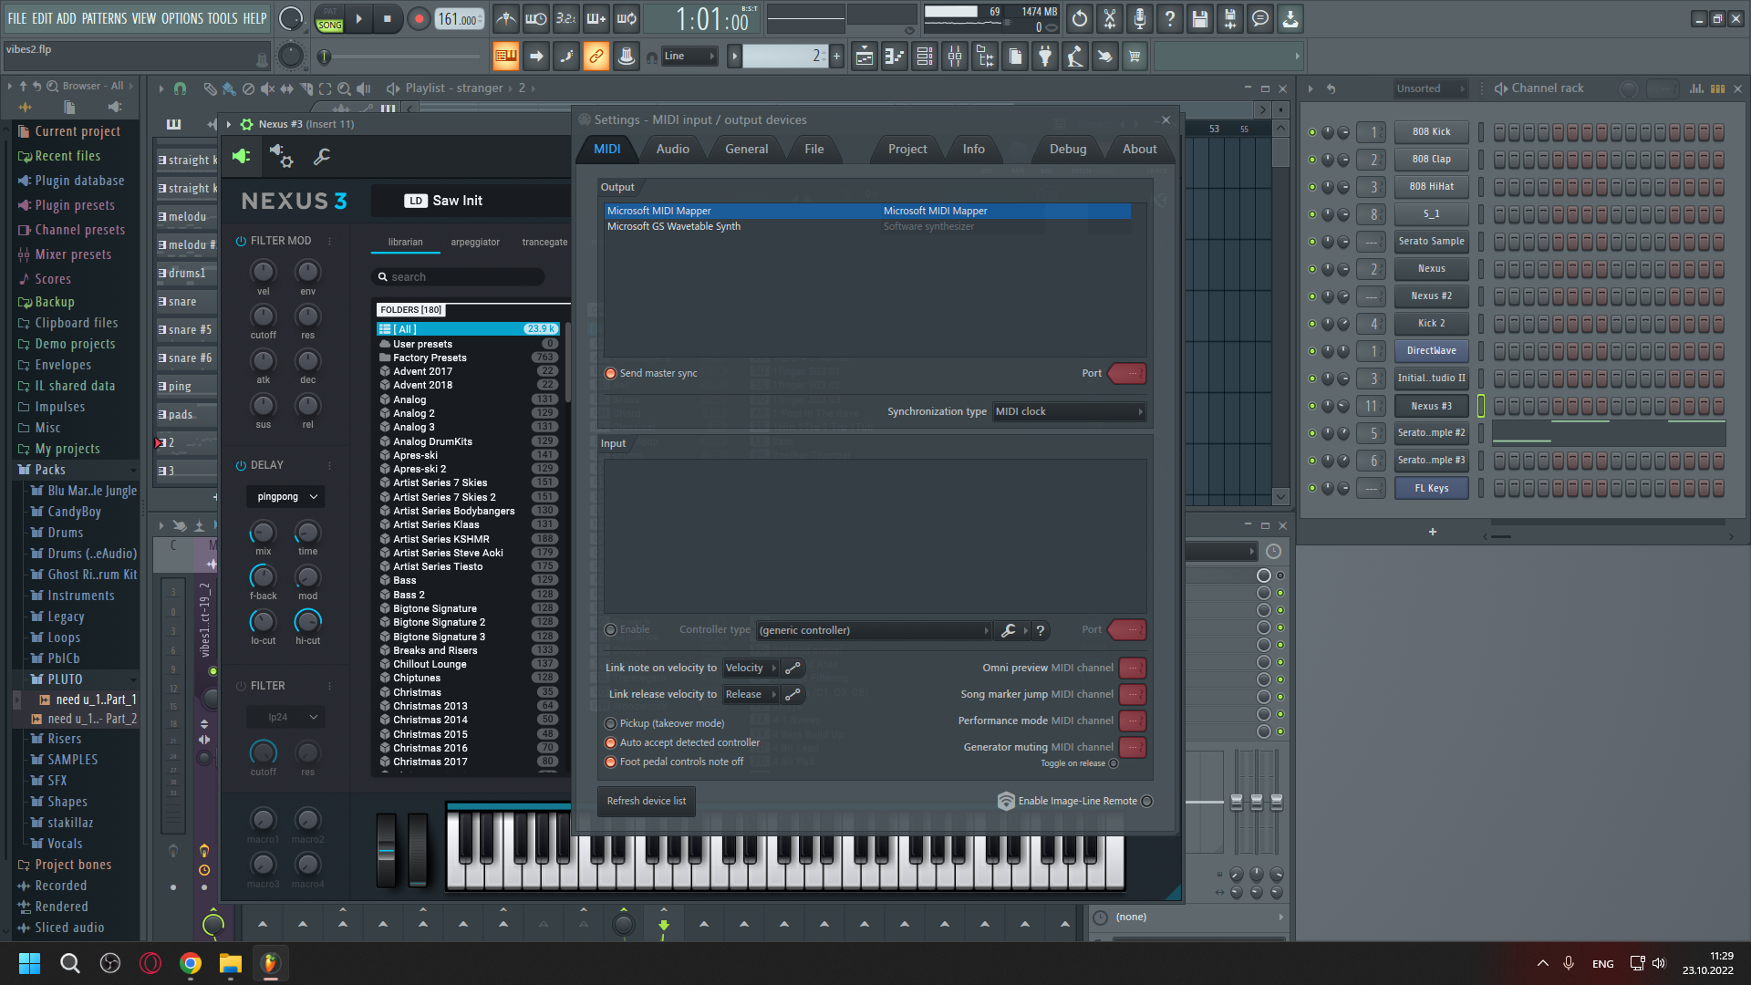Click the undo history circular arrow icon

[x=1080, y=18]
